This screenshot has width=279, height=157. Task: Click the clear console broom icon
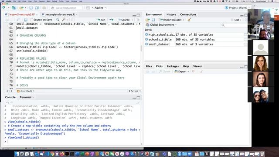click(138, 103)
